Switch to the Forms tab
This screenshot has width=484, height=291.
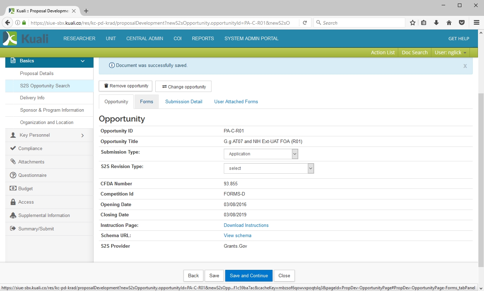click(147, 101)
